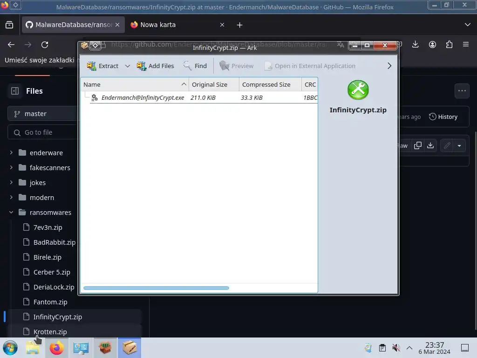The width and height of the screenshot is (477, 358).
Task: Click the horizontal scrollbar in Ark file list
Action: click(x=156, y=288)
